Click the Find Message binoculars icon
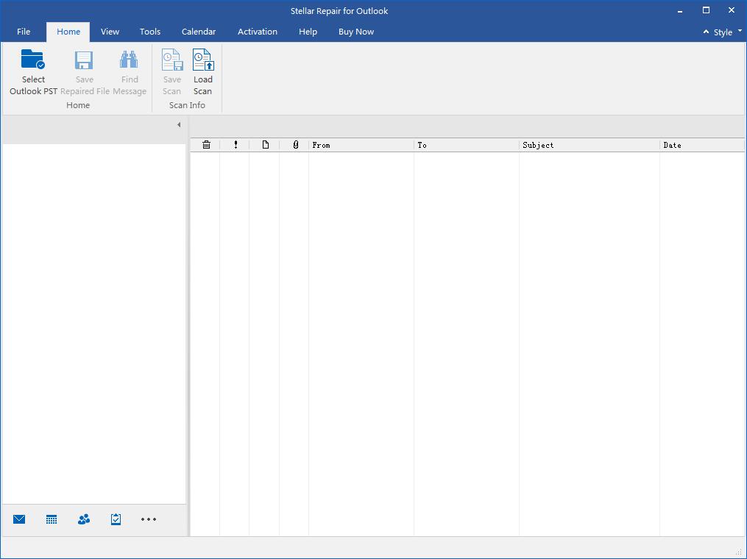747x559 pixels. point(129,60)
